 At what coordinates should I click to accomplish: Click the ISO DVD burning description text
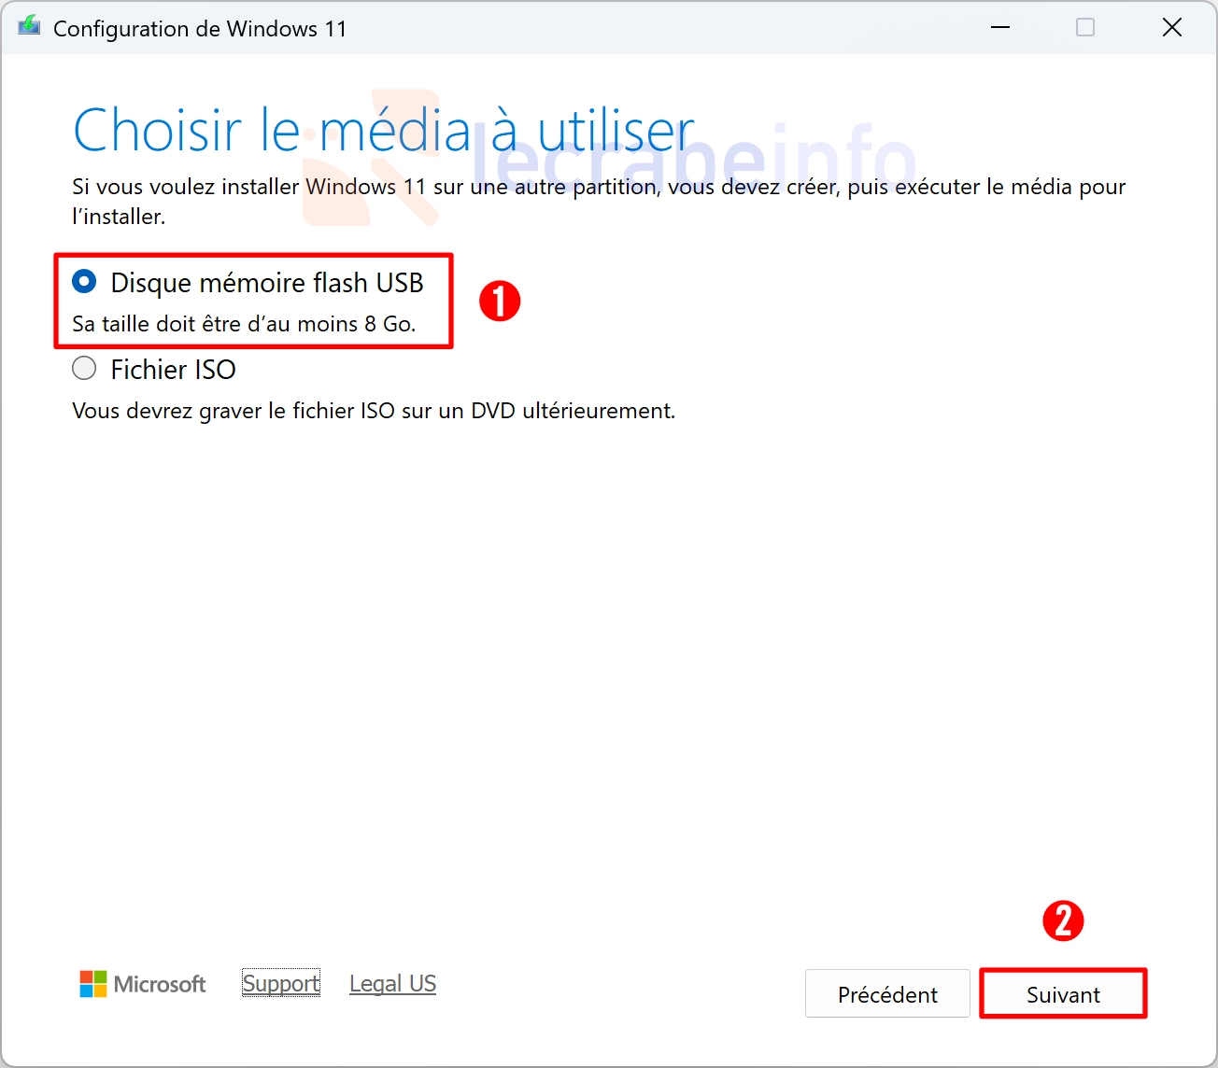pyautogui.click(x=374, y=411)
